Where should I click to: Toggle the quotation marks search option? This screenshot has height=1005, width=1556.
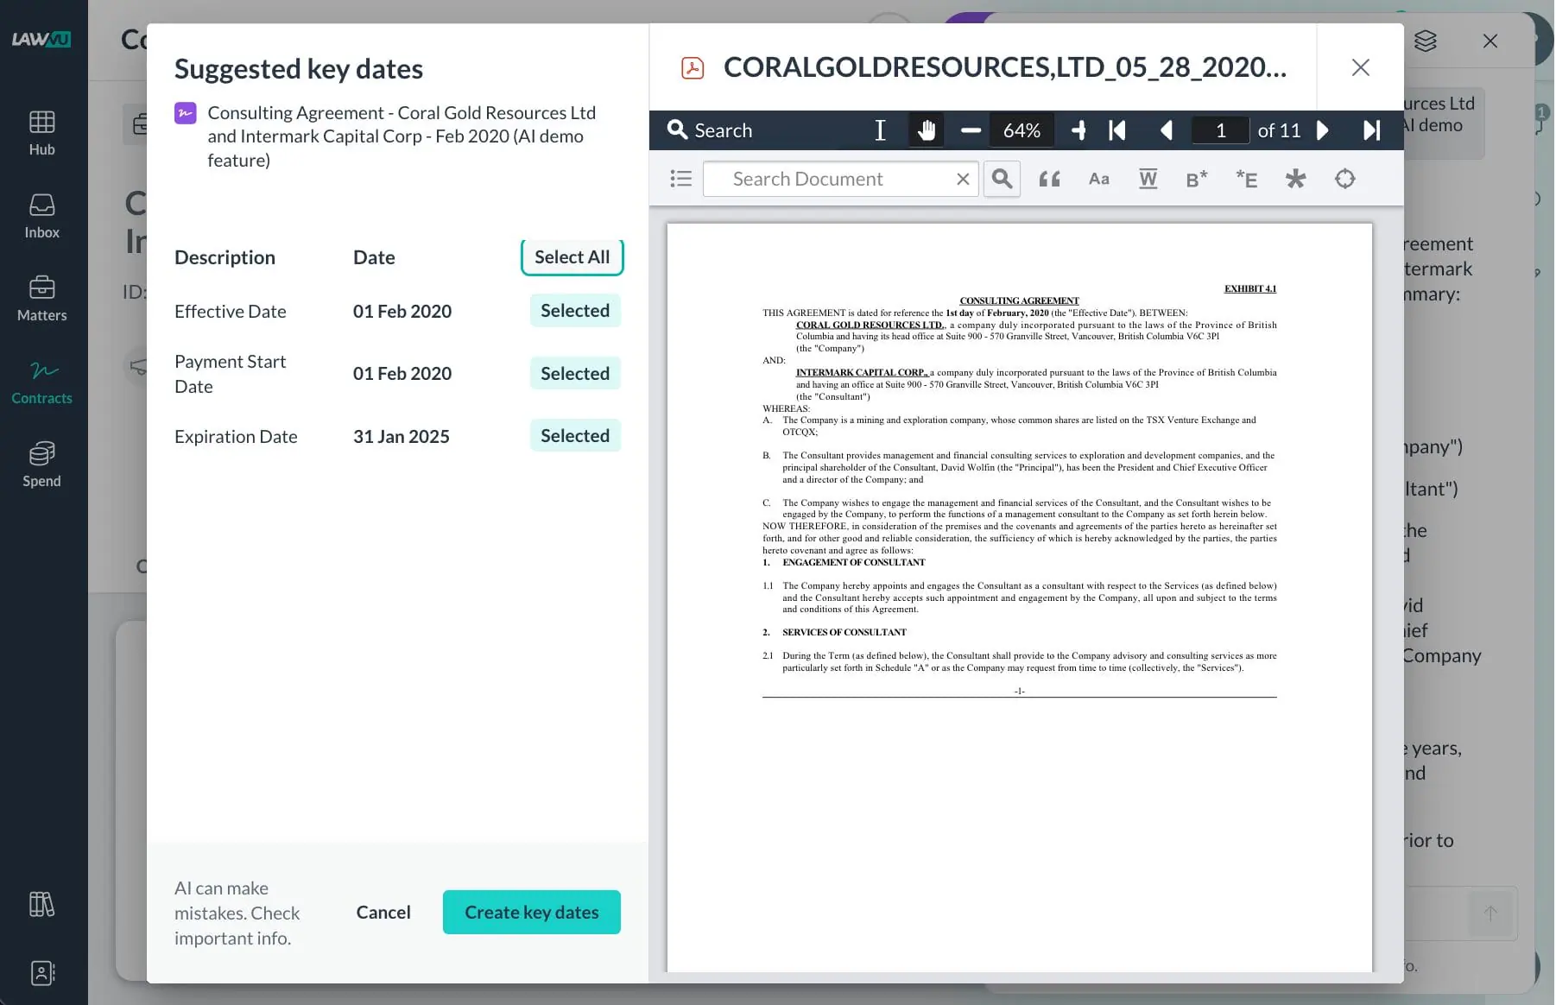(x=1049, y=179)
